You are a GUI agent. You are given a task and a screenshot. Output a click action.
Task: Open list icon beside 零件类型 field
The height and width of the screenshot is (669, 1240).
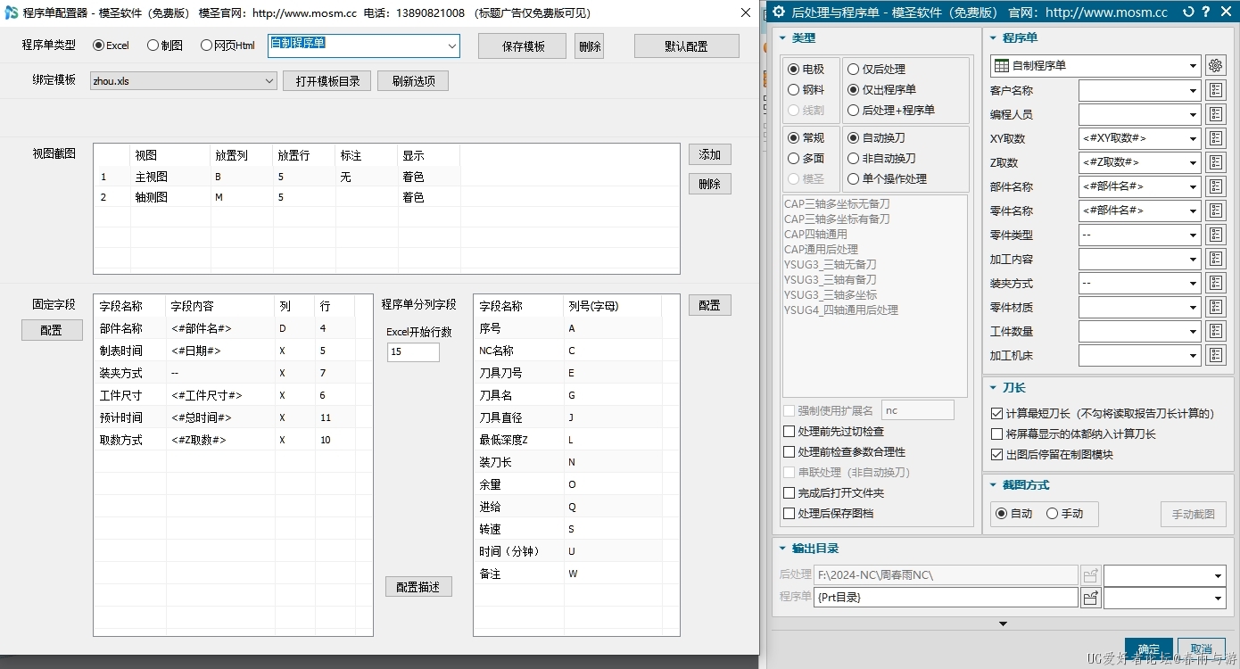(1216, 235)
